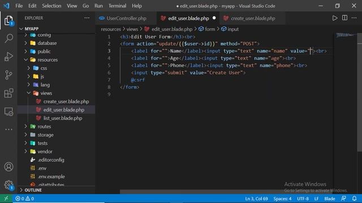Viewport: 362px width, 203px height.
Task: Open the Run menu
Action: (98, 6)
